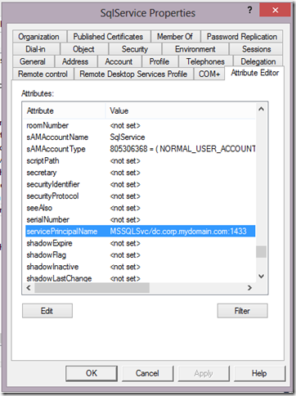The width and height of the screenshot is (296, 396).
Task: Select the servicePrincipalName attribute row
Action: [140, 231]
